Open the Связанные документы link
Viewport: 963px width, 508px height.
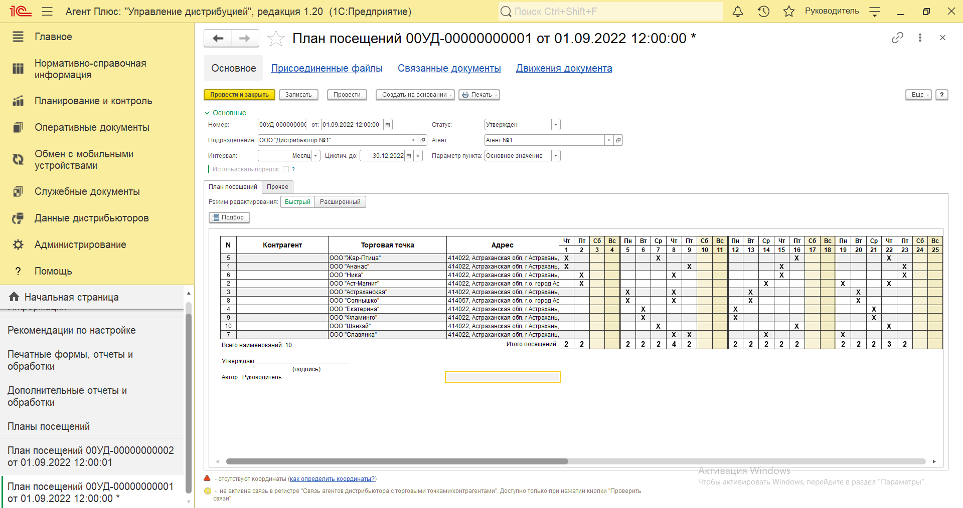pos(449,68)
